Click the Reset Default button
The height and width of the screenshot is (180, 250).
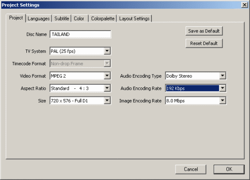pyautogui.click(x=204, y=43)
